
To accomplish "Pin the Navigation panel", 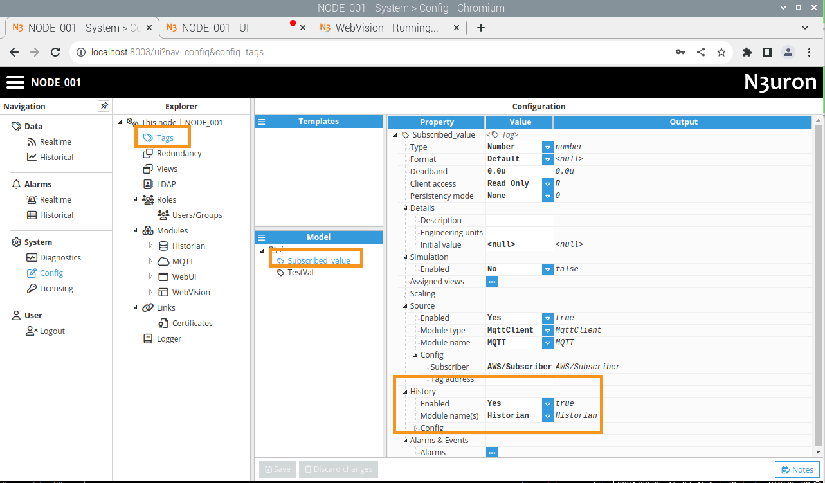I will pos(104,106).
